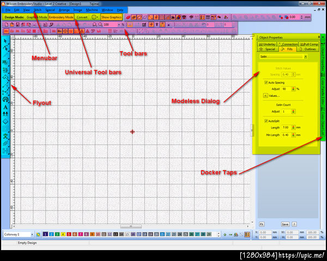Switch to the Outlines tab
327x261 pixels.
[x=307, y=49]
